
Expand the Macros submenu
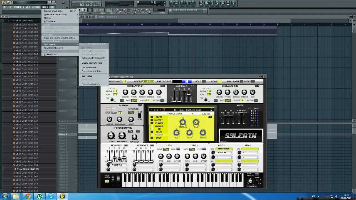[60, 18]
